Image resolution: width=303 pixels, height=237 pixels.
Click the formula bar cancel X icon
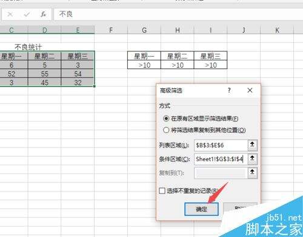click(10, 15)
